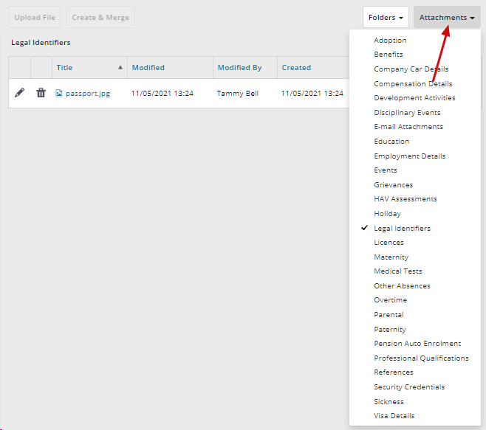Select HAV Assessments in the menu
Screen dimensions: 486x430
click(x=405, y=198)
